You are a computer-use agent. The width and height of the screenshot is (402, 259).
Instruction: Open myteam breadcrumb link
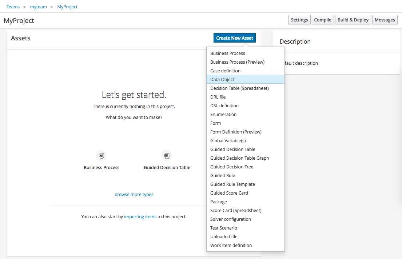point(39,7)
